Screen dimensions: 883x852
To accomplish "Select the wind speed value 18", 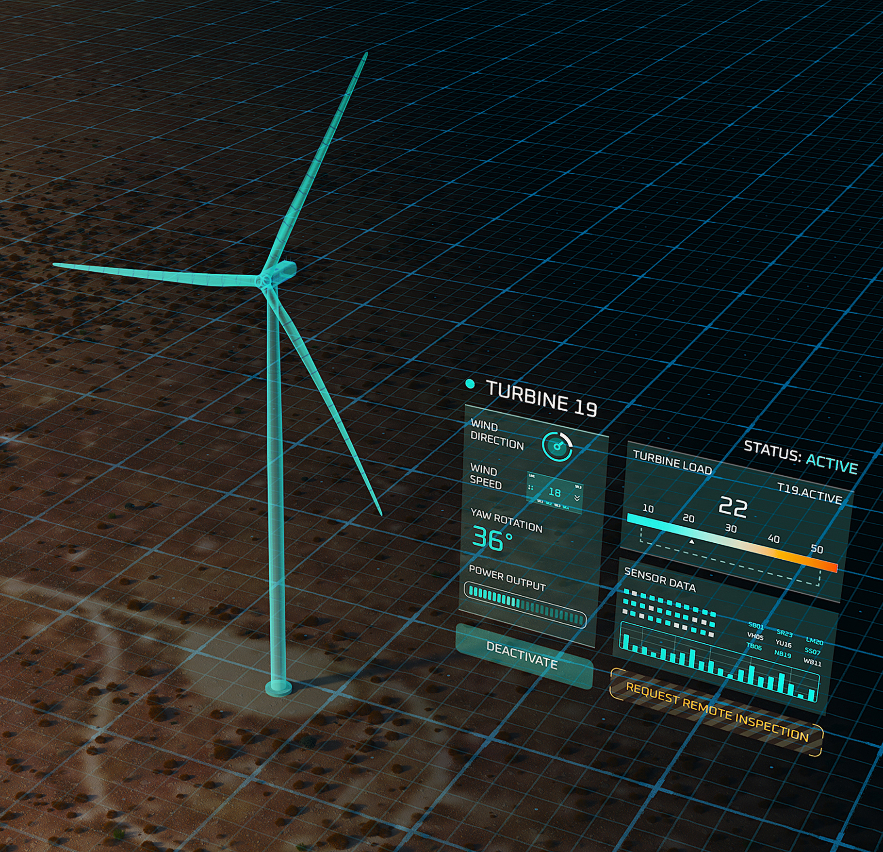I will coord(555,492).
